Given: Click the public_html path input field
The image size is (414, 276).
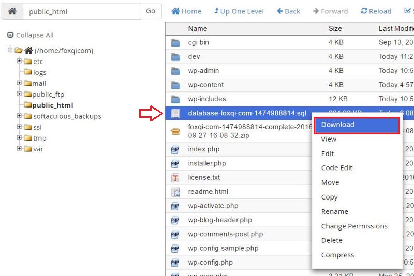Looking at the screenshot, I should coord(81,11).
